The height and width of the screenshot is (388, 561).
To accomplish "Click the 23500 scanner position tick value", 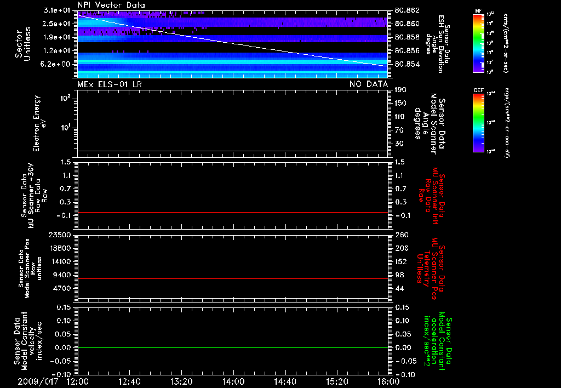I will click(60, 235).
